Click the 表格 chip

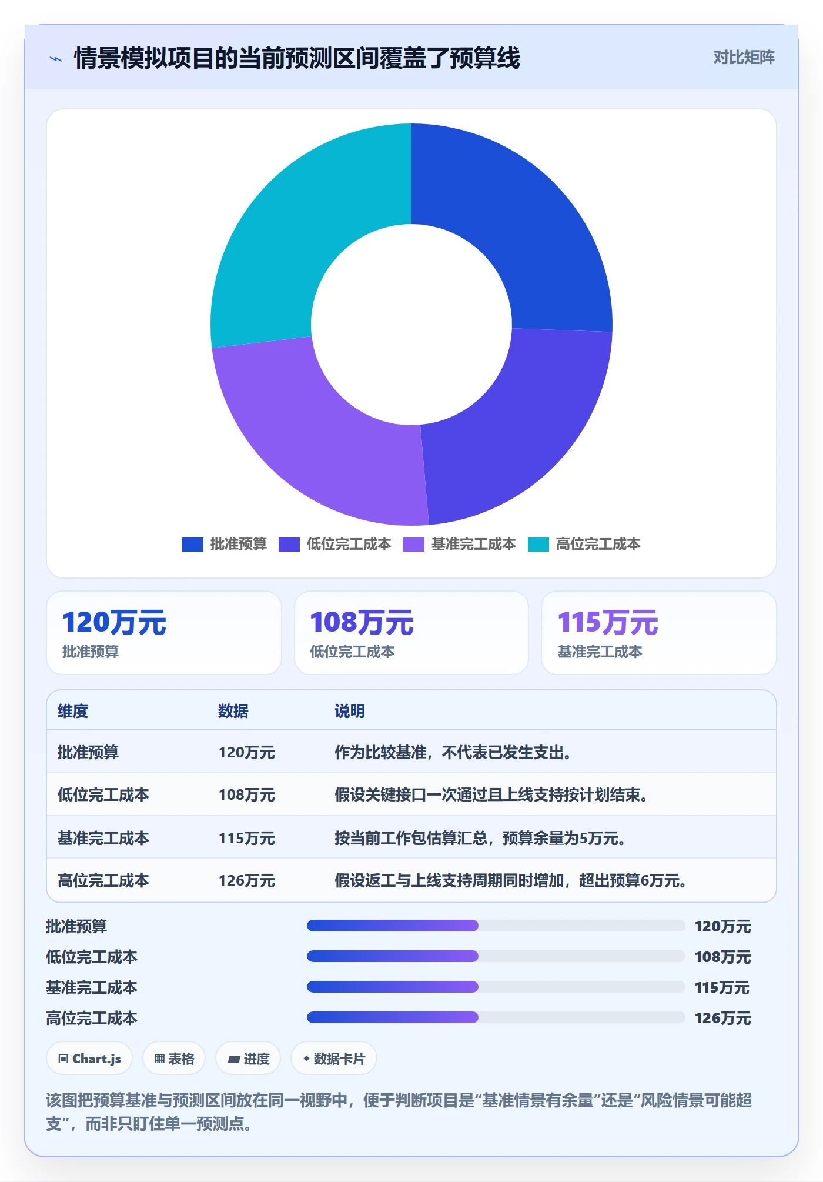174,1059
